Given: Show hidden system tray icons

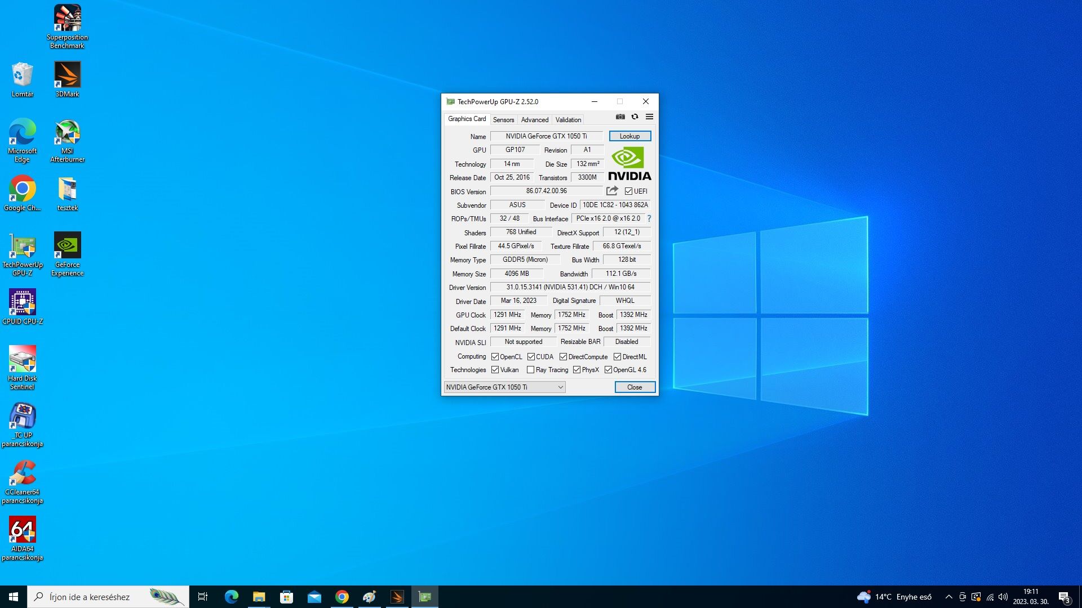Looking at the screenshot, I should (948, 597).
